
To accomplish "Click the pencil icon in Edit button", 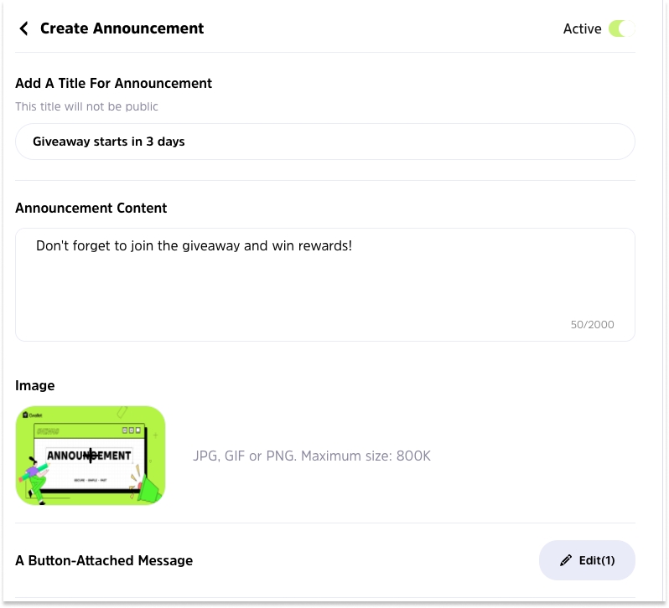I will pyautogui.click(x=566, y=560).
